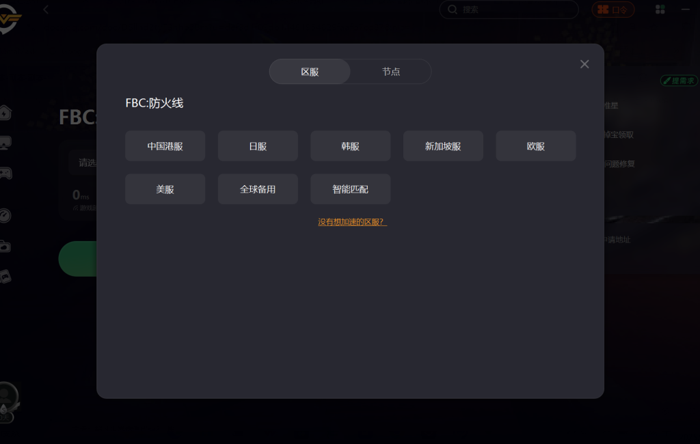Open 掉宝领取 in the background panel

[x=619, y=135]
